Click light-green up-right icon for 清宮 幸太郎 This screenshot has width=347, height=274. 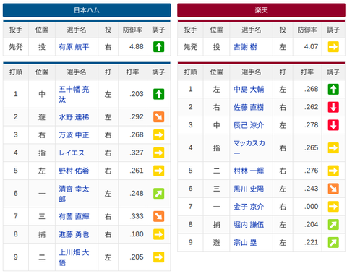(x=159, y=194)
